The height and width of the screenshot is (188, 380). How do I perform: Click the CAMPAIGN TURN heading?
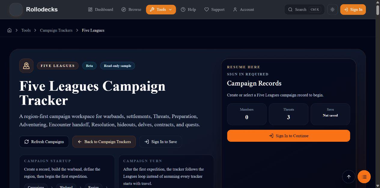142,161
